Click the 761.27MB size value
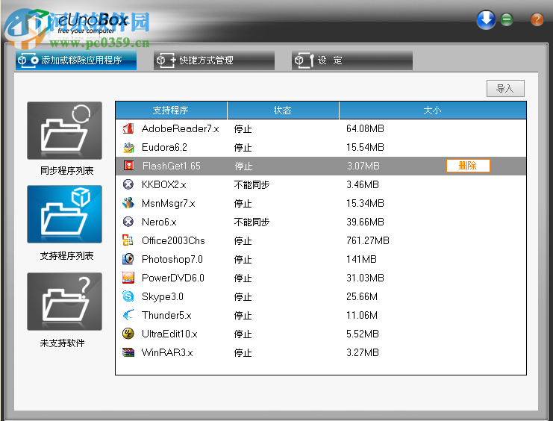 [x=367, y=240]
